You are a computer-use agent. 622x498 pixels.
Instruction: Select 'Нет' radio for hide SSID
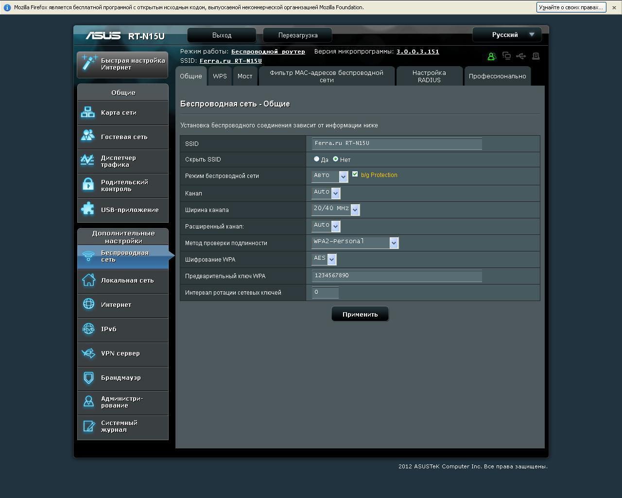pos(335,159)
